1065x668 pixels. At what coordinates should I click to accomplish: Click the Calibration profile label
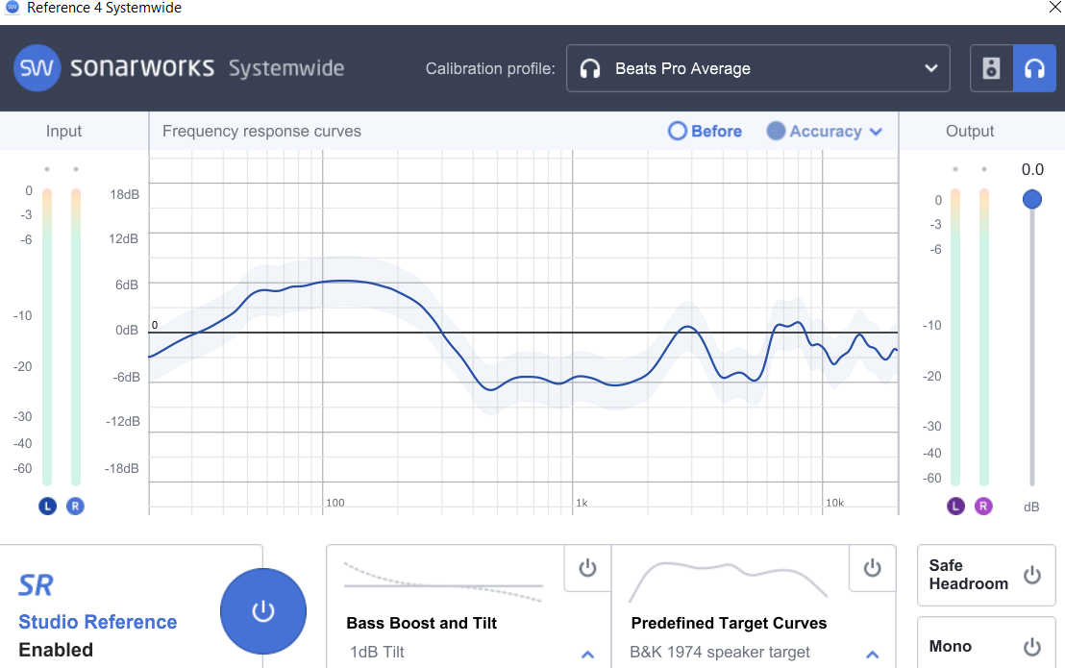pos(490,68)
